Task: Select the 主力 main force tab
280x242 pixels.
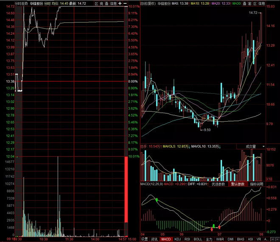Action: coord(209,239)
